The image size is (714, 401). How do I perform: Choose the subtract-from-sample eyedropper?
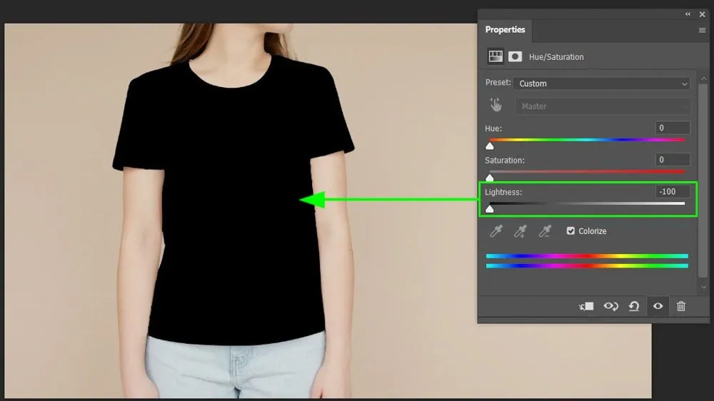point(545,231)
